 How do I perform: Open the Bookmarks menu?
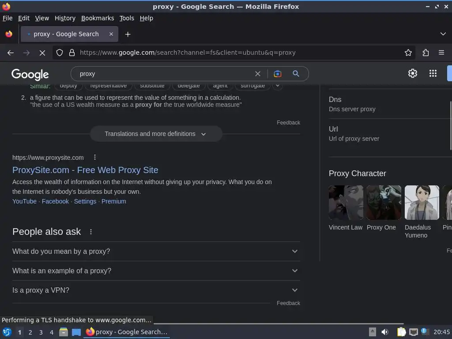[x=98, y=18]
